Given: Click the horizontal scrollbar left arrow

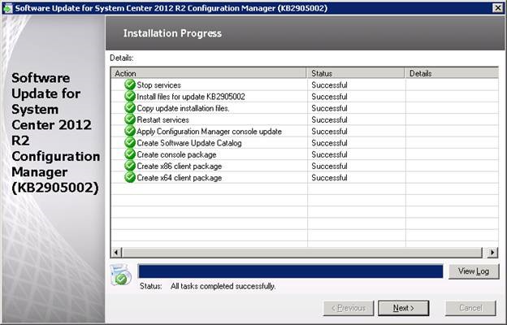Looking at the screenshot, I should point(117,252).
